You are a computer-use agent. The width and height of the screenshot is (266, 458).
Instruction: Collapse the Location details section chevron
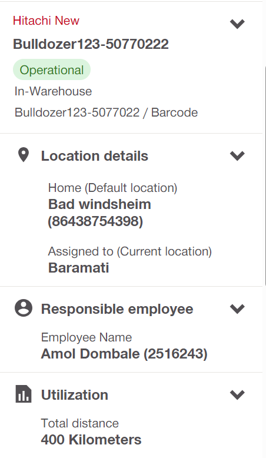click(237, 155)
